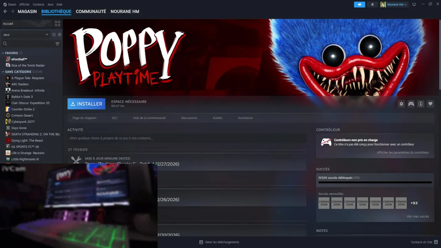441x248 pixels.
Task: Click the first COMING SOON achievement thumbnail
Action: 324,203
